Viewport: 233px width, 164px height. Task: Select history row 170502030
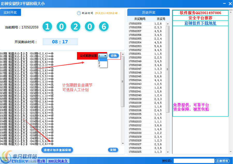click(x=147, y=133)
